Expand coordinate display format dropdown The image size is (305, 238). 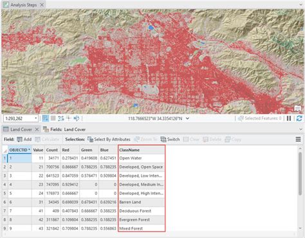point(187,118)
